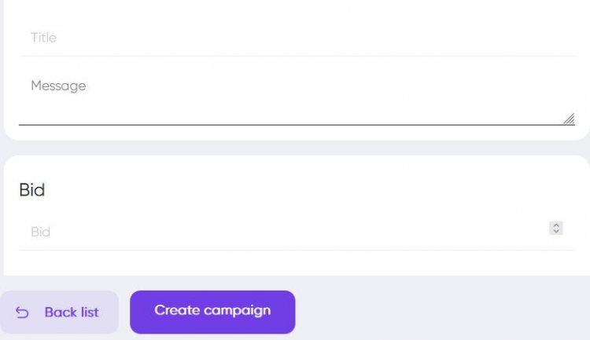
Task: Focus the Title input field
Action: click(297, 38)
